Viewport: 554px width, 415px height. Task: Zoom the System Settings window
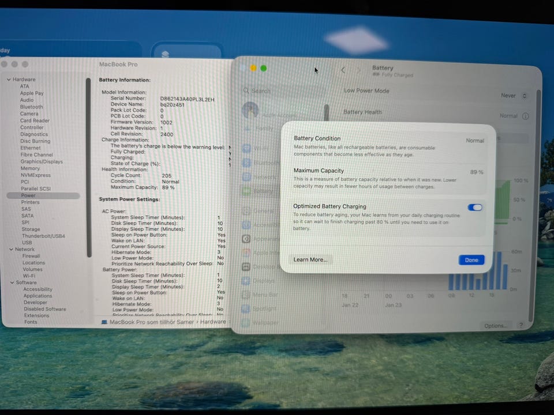(264, 68)
